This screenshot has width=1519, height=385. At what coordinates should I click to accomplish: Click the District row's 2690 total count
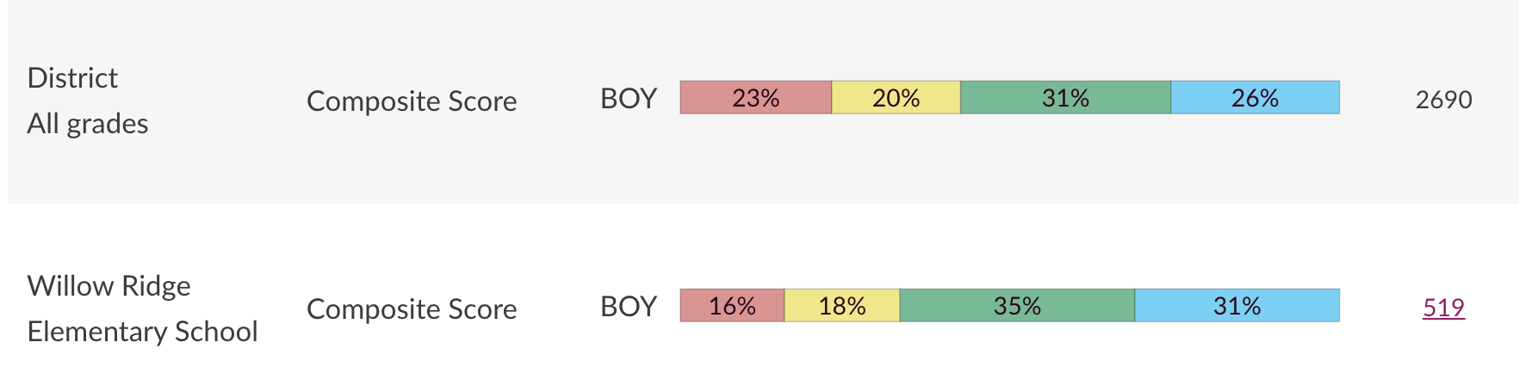click(1443, 100)
